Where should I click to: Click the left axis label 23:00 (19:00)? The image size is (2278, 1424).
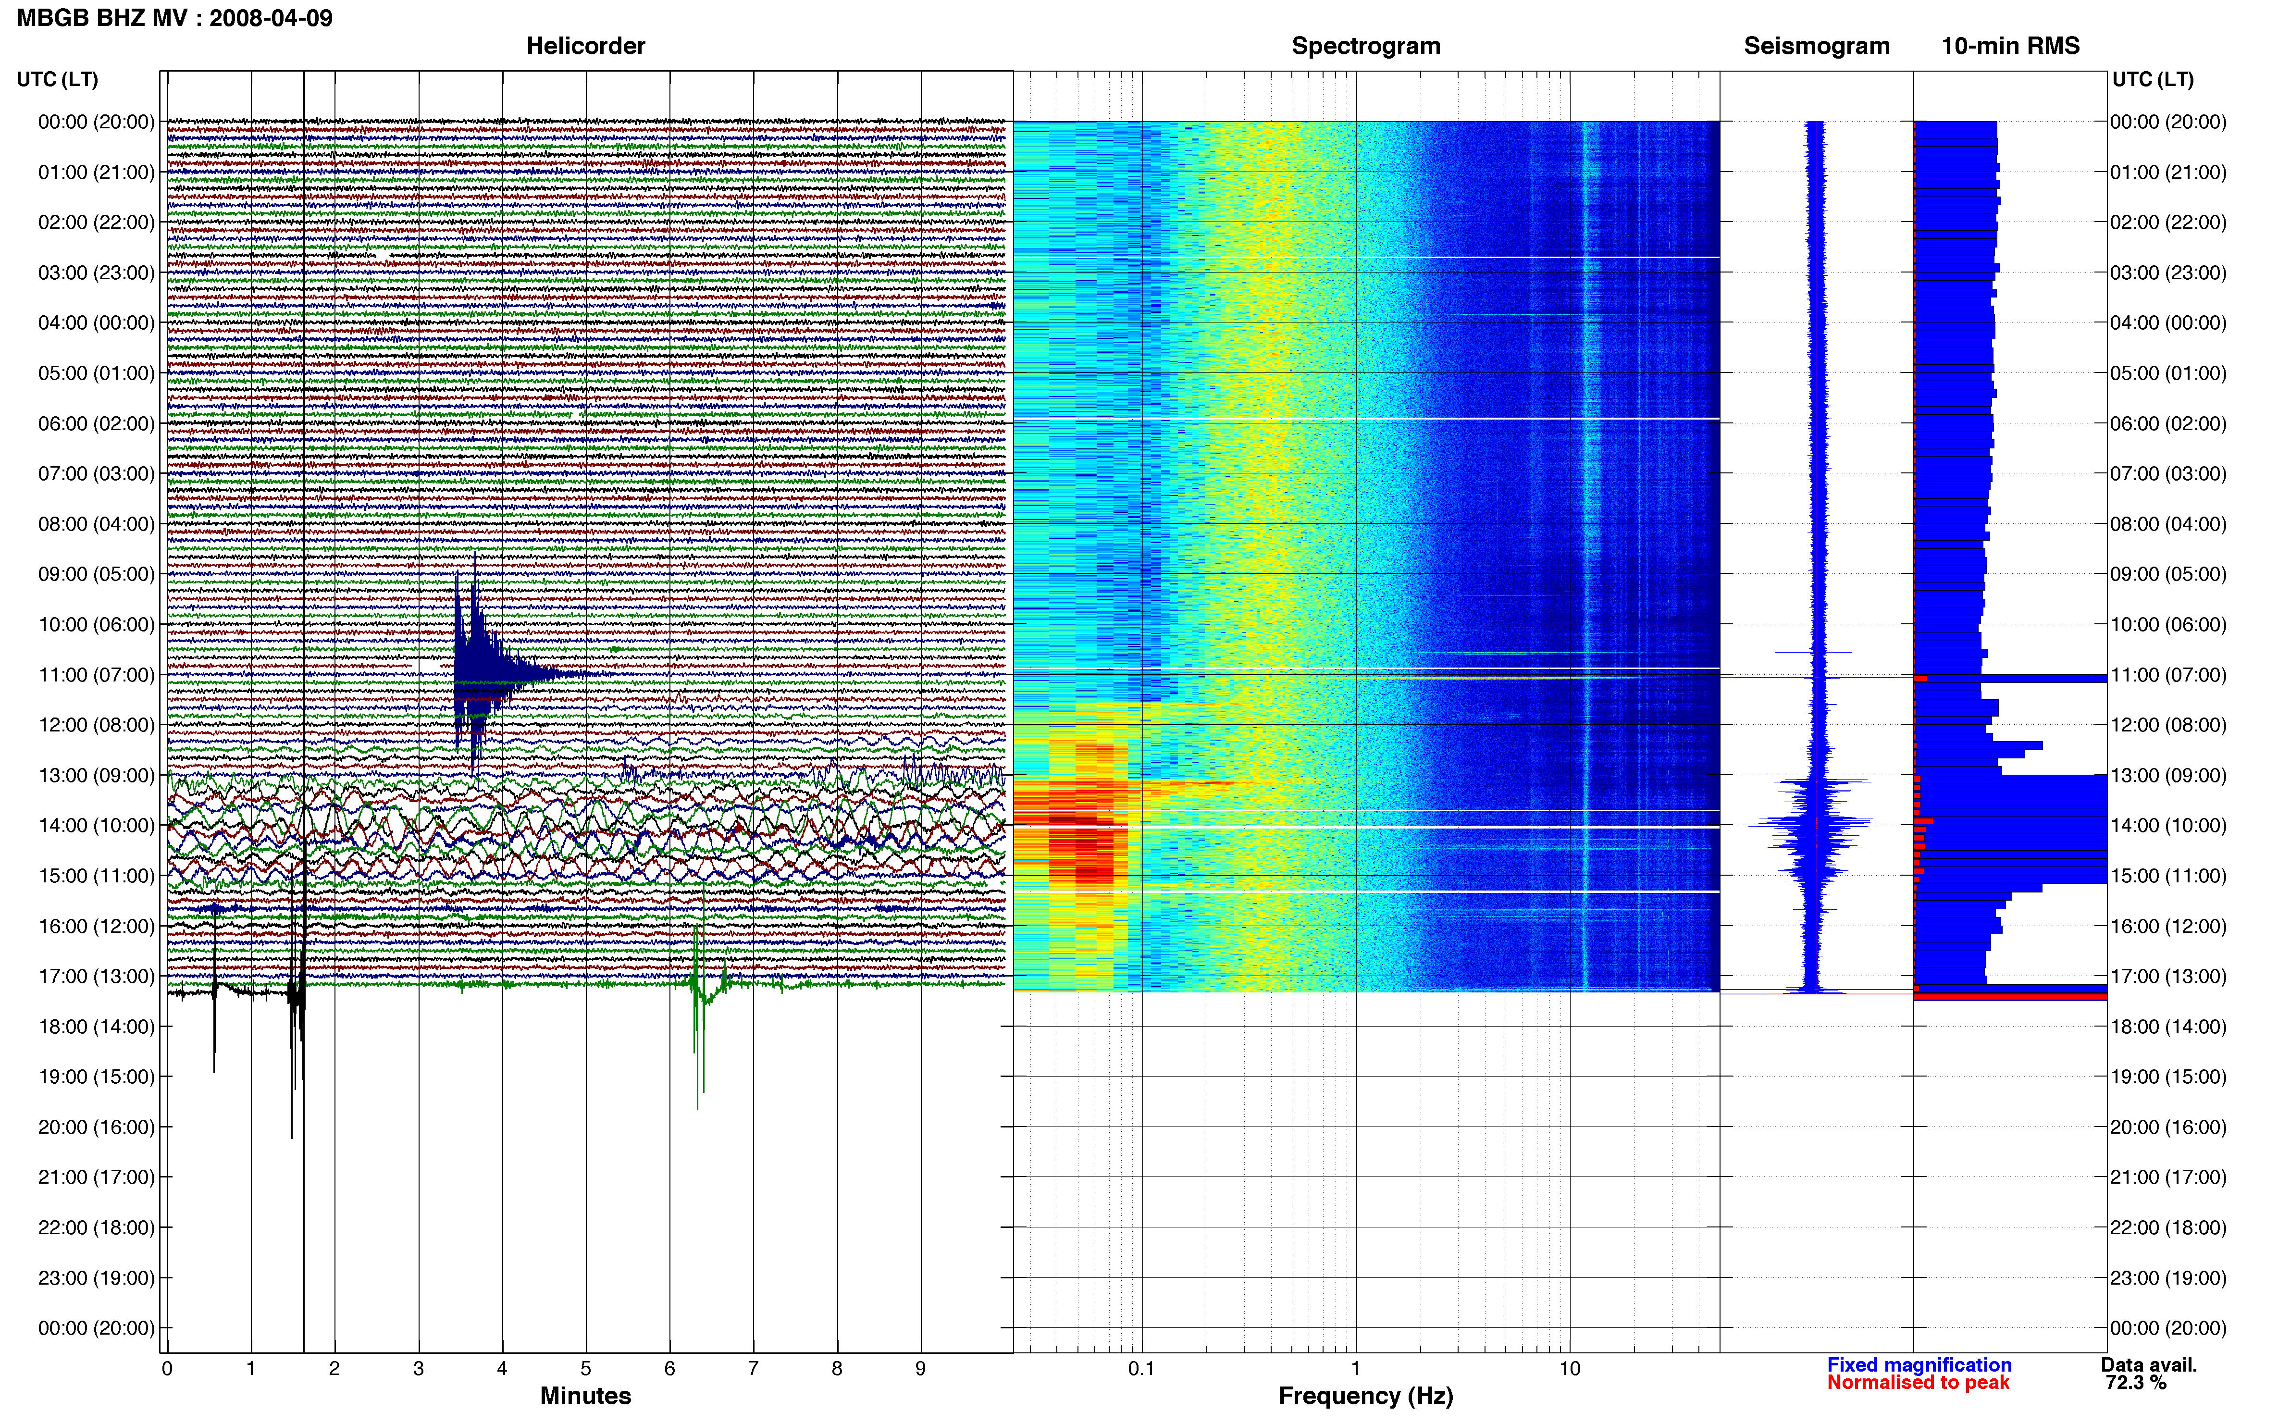tap(96, 1278)
